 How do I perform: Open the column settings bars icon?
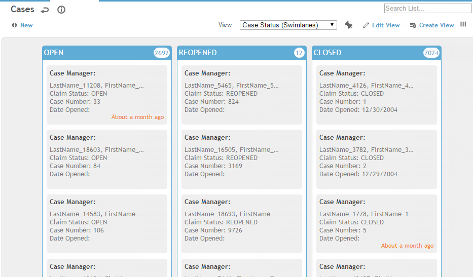(463, 24)
